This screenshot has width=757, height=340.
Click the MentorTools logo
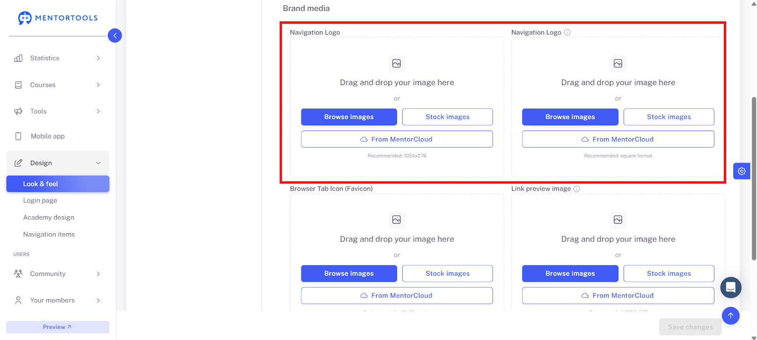(58, 18)
